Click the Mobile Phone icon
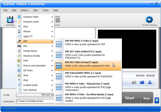 pos(19,51)
